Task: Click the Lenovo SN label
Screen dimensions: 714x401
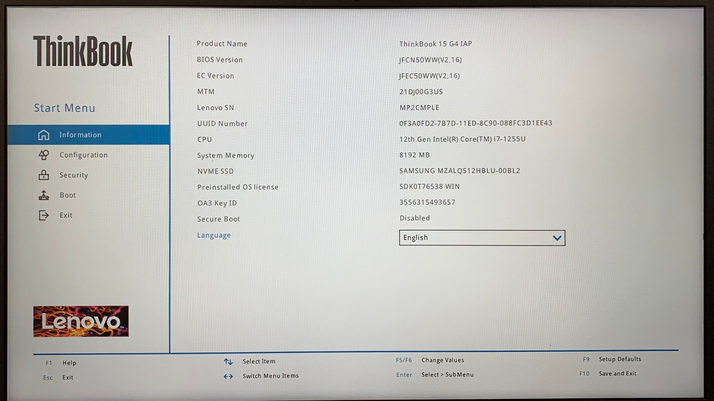Action: [216, 108]
